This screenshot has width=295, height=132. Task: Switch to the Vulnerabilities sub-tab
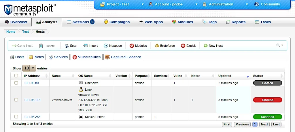click(87, 57)
